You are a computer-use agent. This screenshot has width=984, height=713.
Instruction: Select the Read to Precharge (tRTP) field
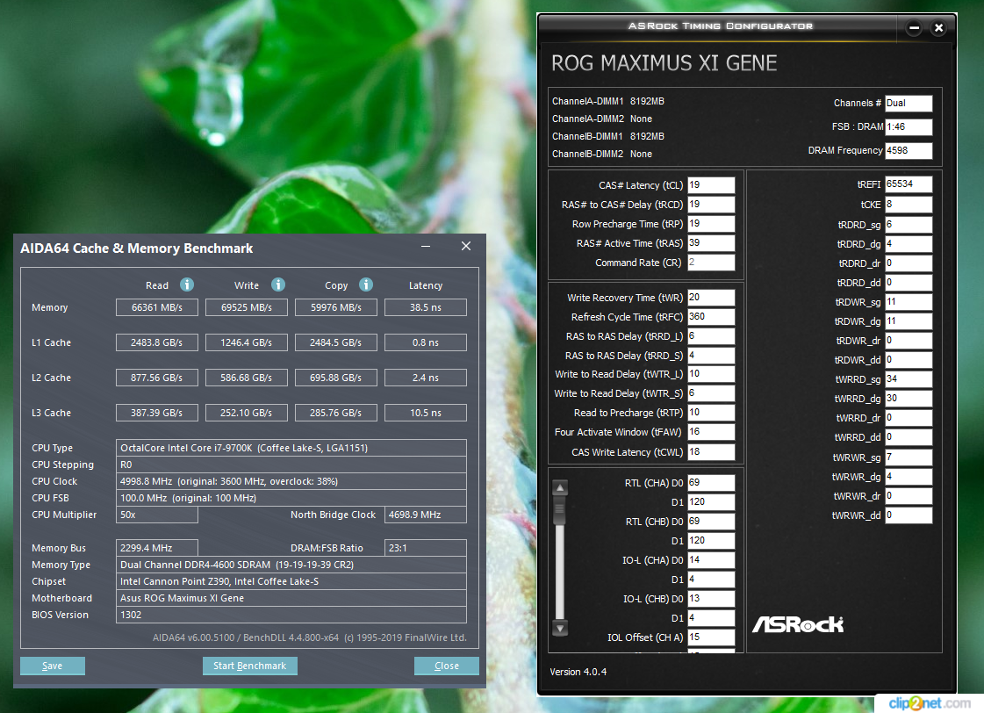tap(711, 413)
